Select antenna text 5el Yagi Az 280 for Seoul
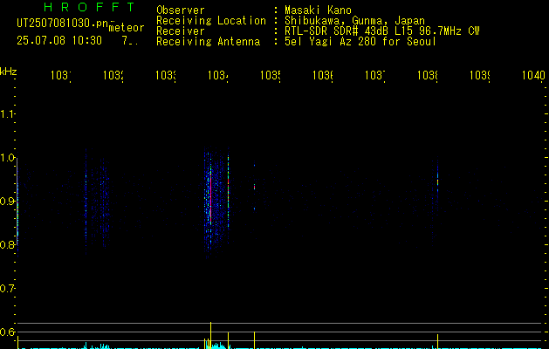The height and width of the screenshot is (349, 549). point(360,42)
